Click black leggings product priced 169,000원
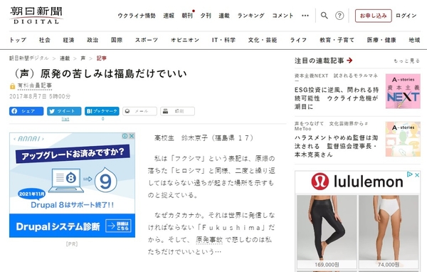This screenshot has width=427, height=272. pos(327,232)
